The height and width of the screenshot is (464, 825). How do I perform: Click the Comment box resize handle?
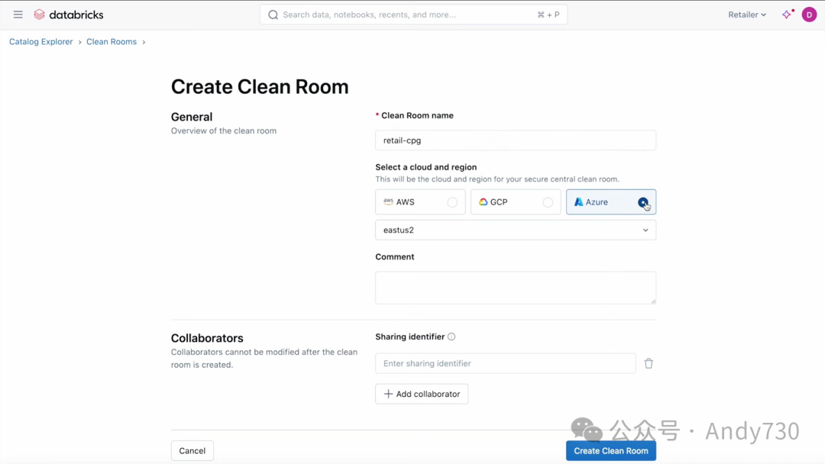pyautogui.click(x=653, y=301)
